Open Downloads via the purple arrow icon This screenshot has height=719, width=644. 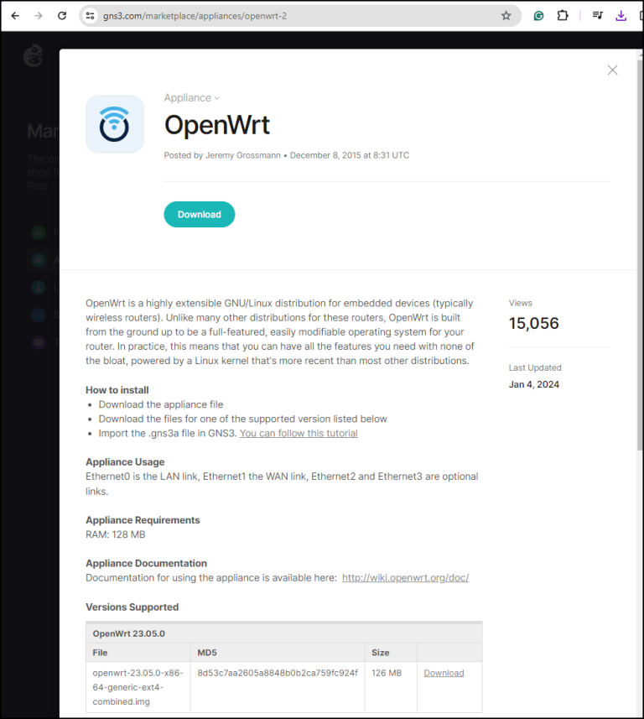coord(621,16)
